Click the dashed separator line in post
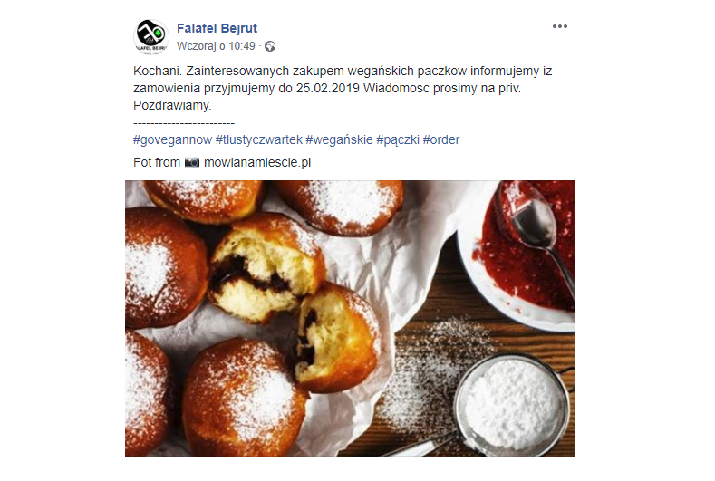The height and width of the screenshot is (481, 715). (184, 123)
